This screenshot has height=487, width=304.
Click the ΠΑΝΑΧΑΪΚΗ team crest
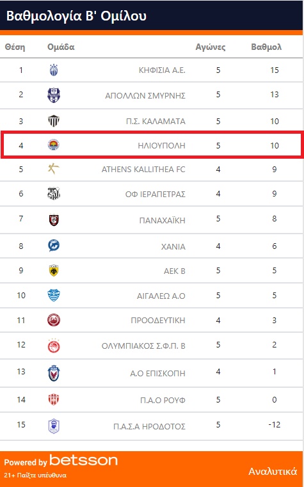pyautogui.click(x=54, y=220)
